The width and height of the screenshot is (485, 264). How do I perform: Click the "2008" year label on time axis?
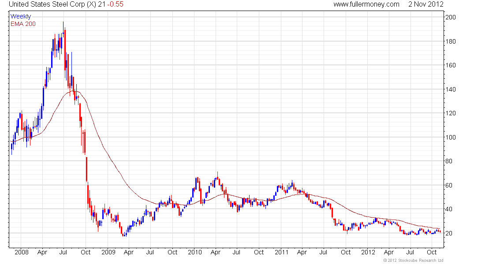(x=22, y=252)
